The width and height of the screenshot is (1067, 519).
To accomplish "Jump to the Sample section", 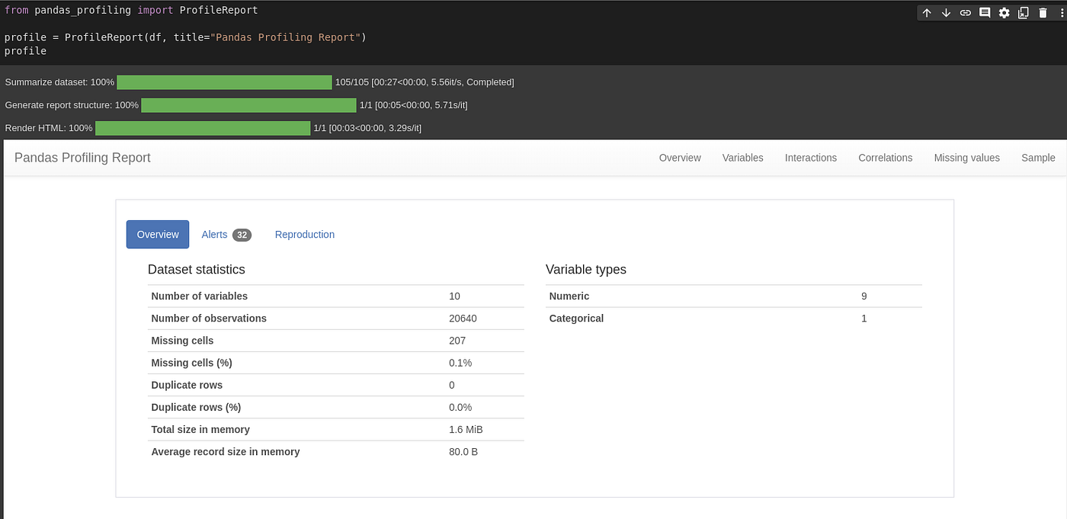I will coord(1038,158).
